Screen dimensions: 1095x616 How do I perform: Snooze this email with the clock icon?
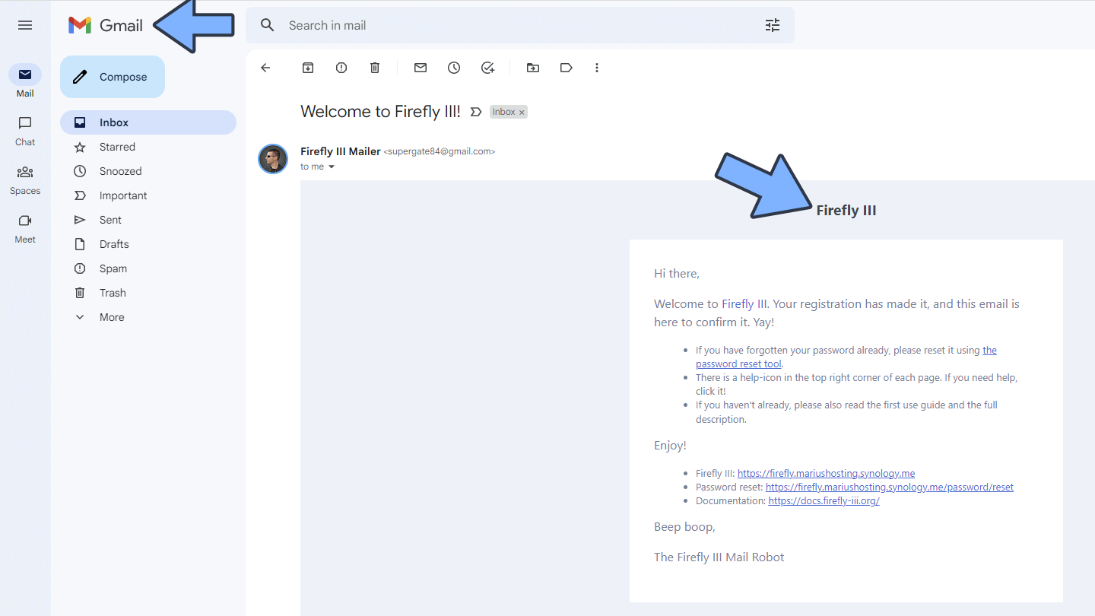454,68
